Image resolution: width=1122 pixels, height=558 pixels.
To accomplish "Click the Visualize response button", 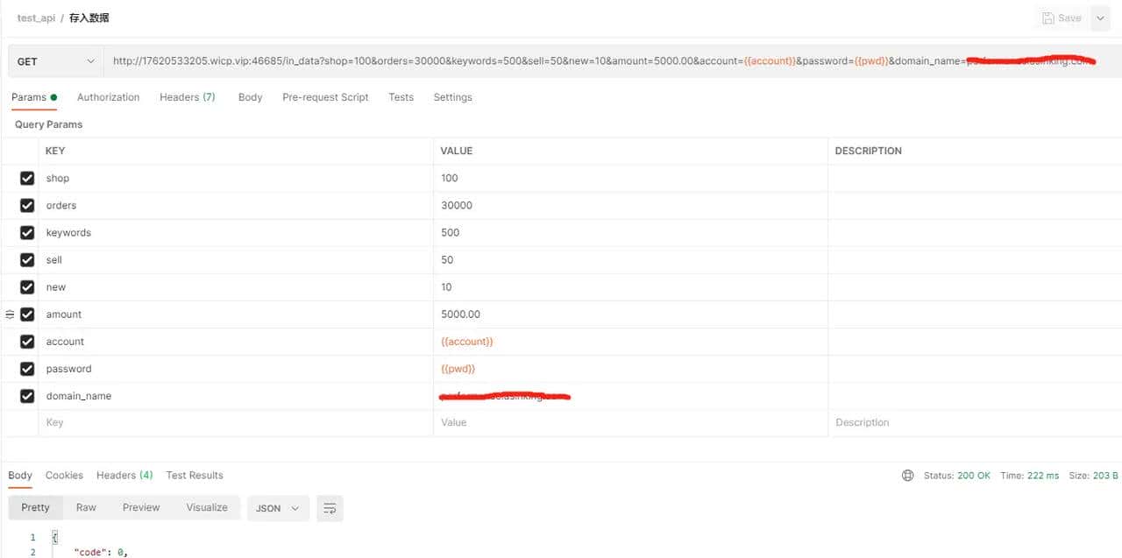I will [207, 508].
